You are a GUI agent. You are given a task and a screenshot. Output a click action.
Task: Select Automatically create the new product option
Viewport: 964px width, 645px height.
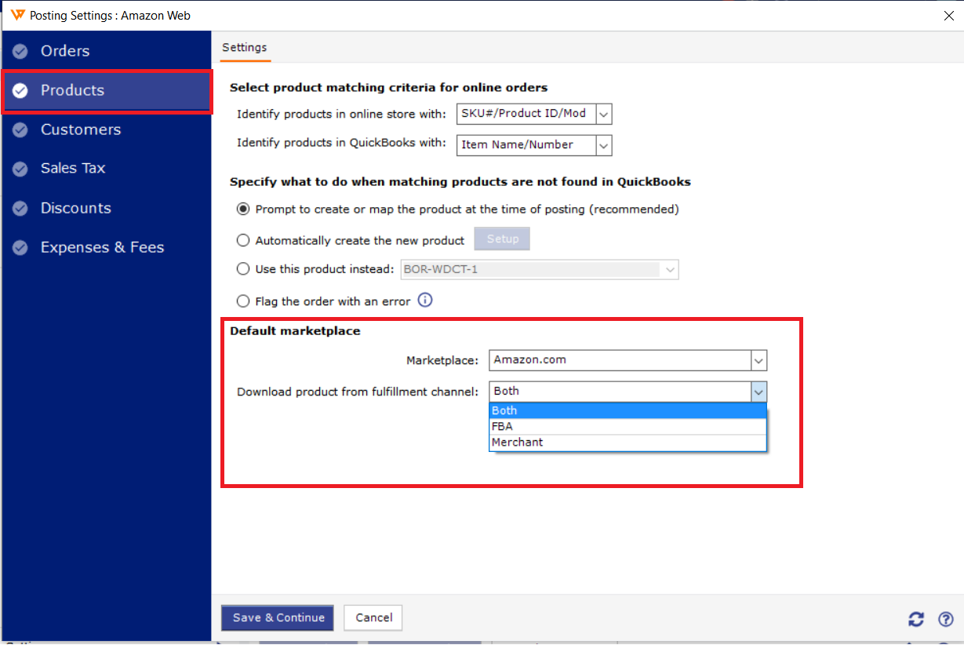pos(243,241)
